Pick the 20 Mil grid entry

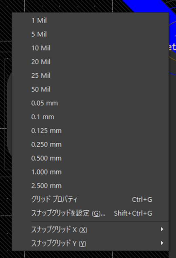click(90, 62)
